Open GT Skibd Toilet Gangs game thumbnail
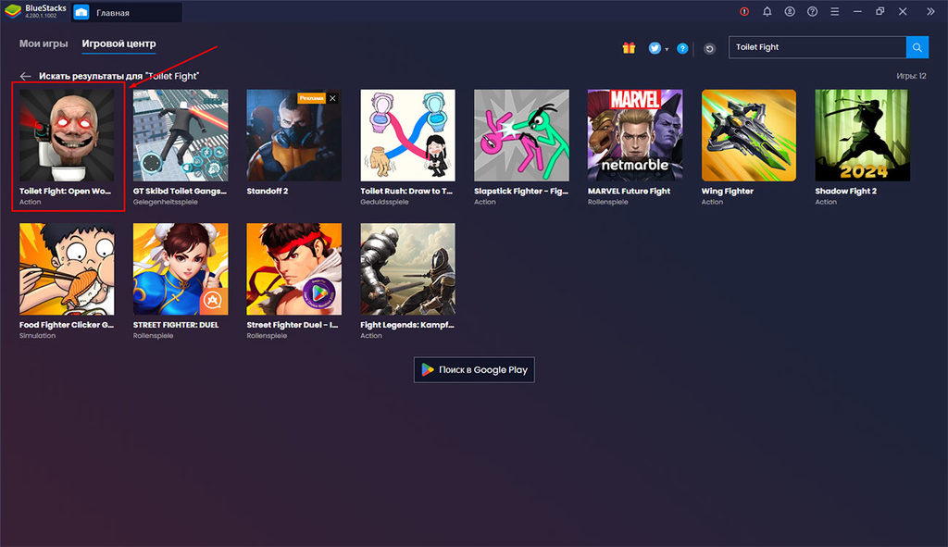This screenshot has height=547, width=948. point(181,135)
